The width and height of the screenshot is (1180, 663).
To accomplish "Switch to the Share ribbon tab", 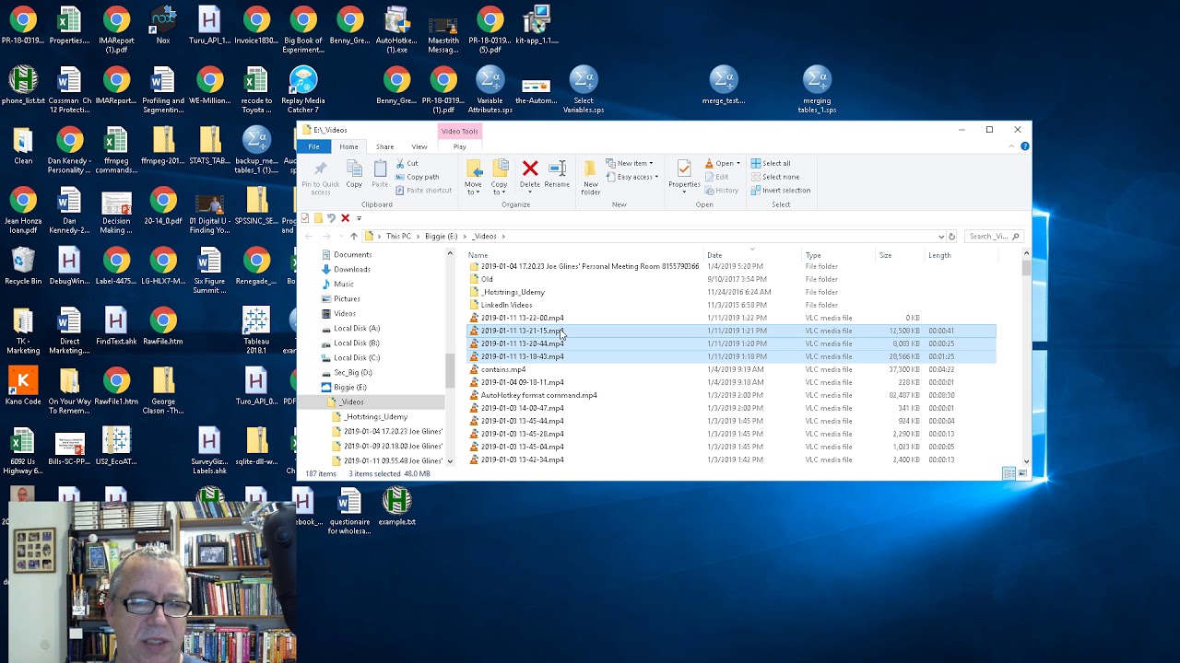I will pos(384,146).
